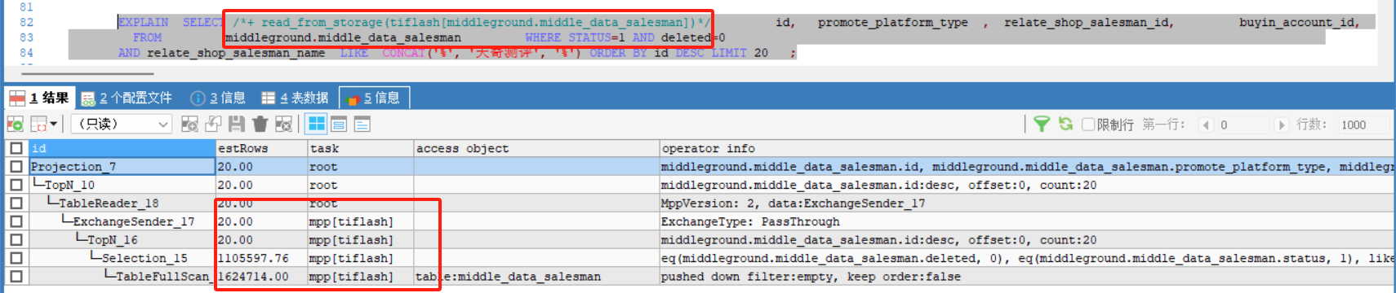The height and width of the screenshot is (293, 1396).
Task: Click the save disk icon in results toolbar
Action: (x=237, y=124)
